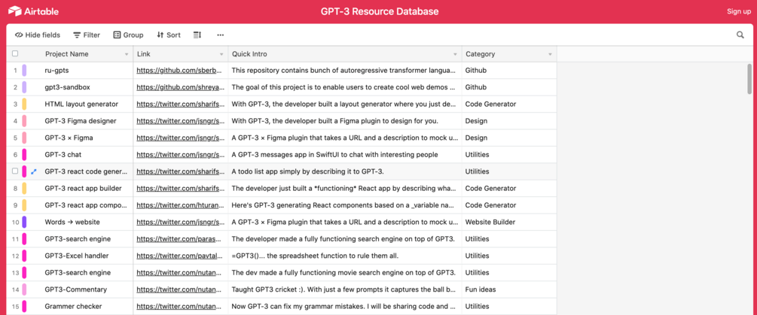Select the GPT-3 react app compo... cell
Screen dimensions: 757x315
click(x=86, y=205)
